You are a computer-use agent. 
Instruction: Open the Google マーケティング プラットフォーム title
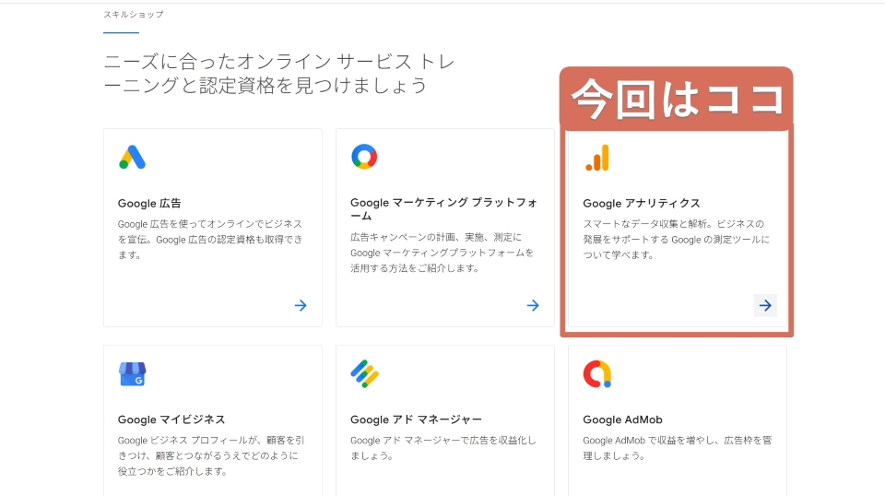tap(443, 208)
